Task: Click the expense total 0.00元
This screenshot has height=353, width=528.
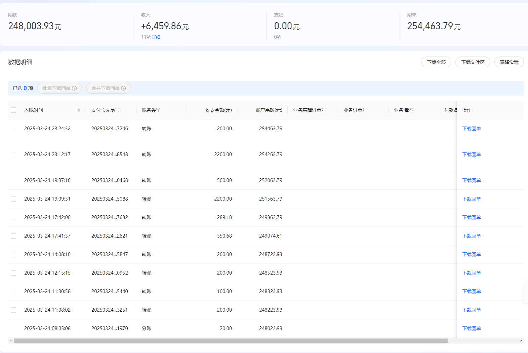Action: pyautogui.click(x=287, y=26)
